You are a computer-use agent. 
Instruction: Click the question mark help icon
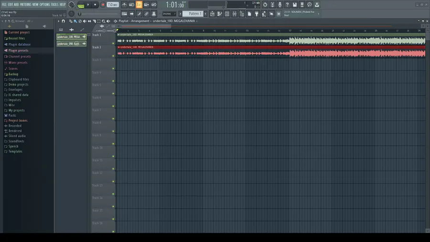tap(287, 5)
